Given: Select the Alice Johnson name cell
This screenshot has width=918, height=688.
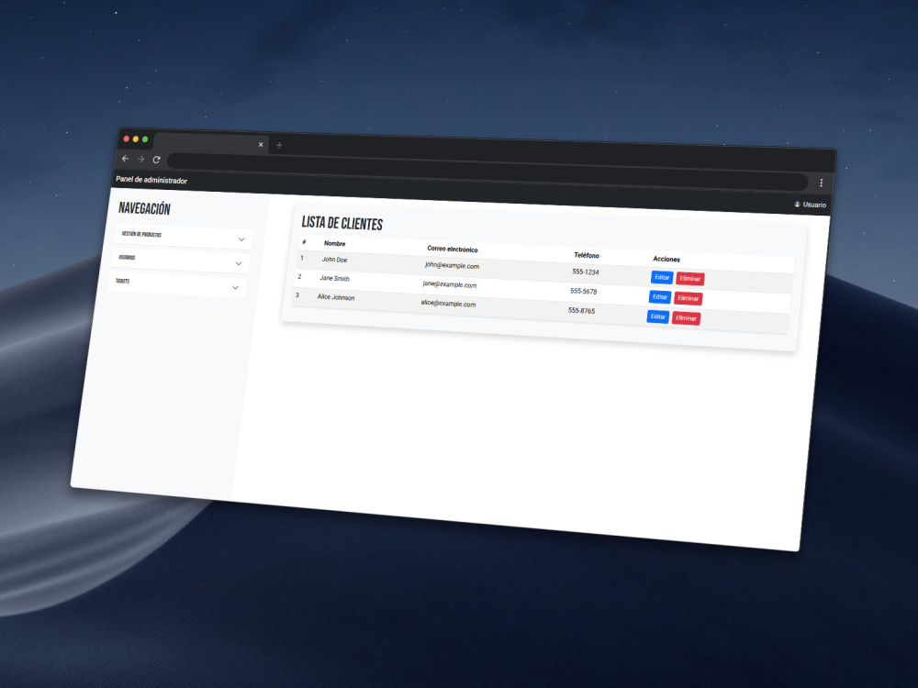Looking at the screenshot, I should 336,297.
